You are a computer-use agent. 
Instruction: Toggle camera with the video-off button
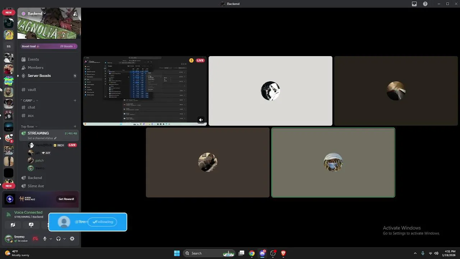pos(13,225)
